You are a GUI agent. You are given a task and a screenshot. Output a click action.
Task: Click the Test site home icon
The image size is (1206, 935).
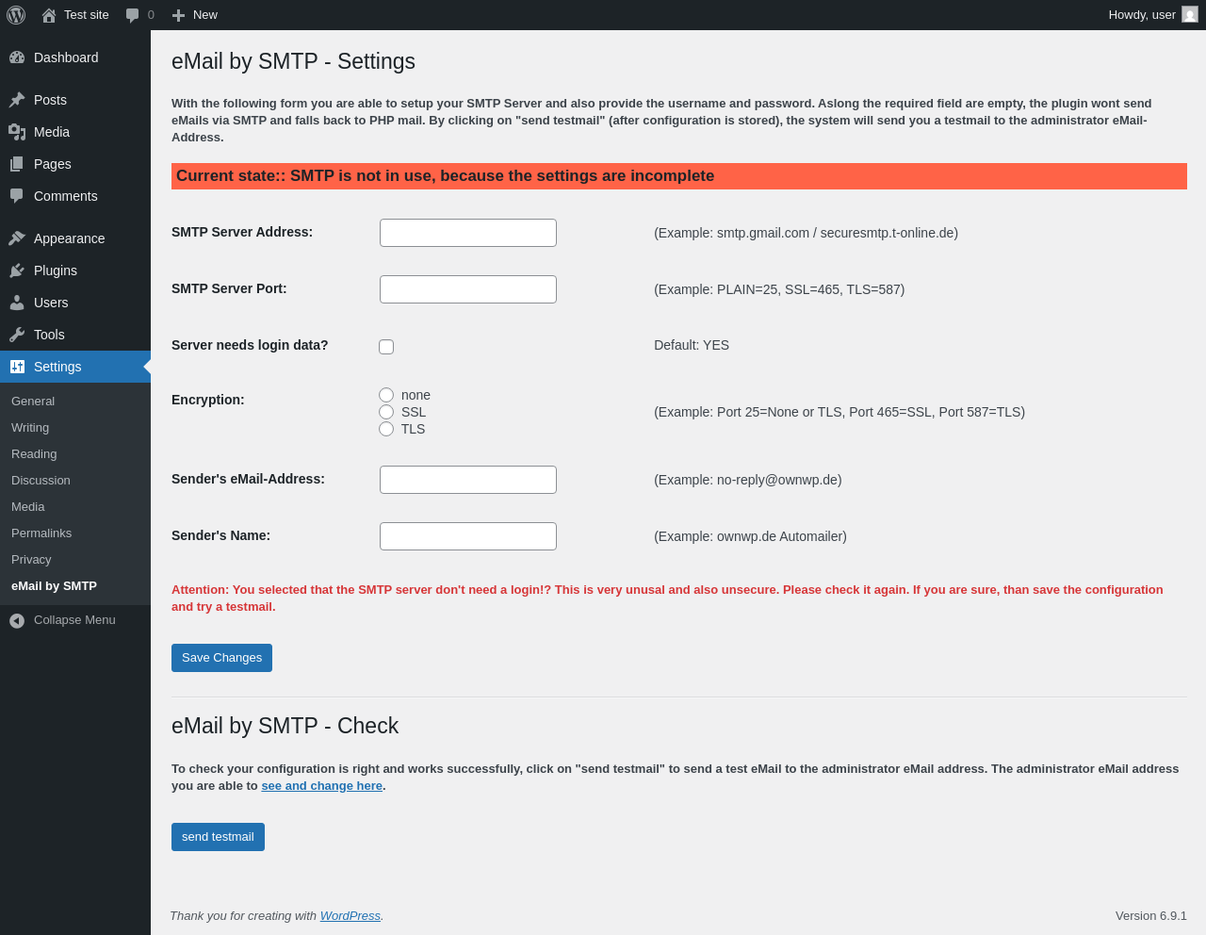pos(49,15)
